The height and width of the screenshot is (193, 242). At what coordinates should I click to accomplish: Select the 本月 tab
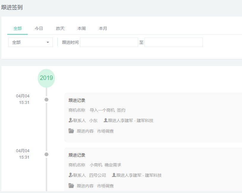click(103, 28)
